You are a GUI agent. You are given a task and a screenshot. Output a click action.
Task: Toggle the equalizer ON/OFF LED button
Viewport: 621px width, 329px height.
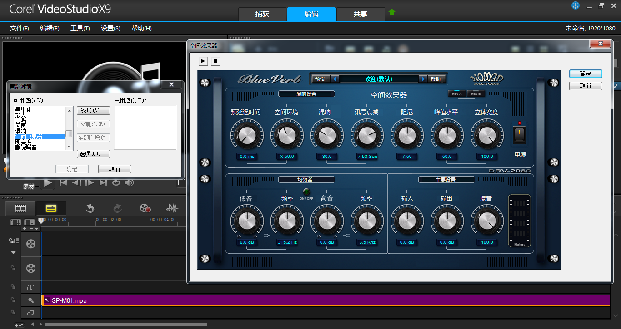[x=306, y=192]
